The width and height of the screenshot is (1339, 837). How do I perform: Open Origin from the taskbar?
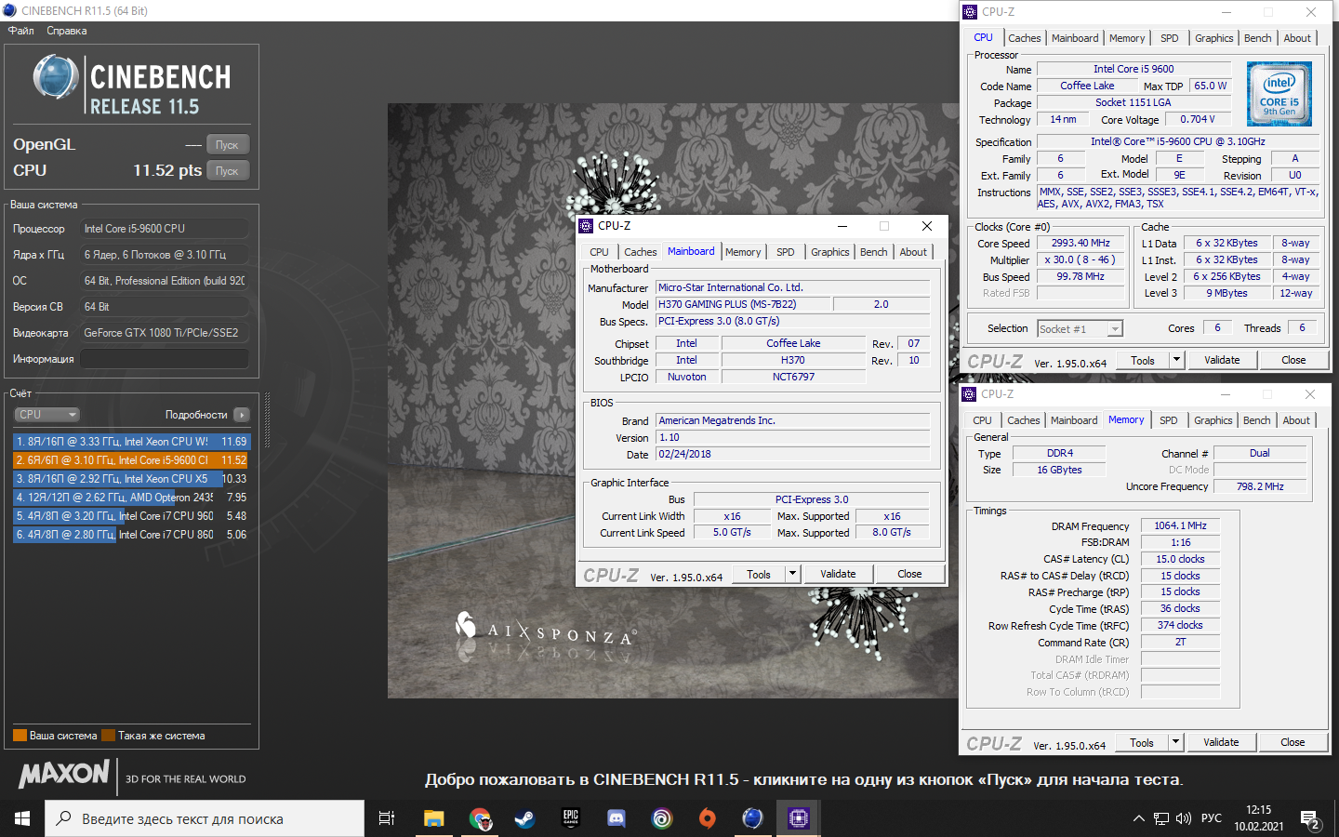(708, 818)
